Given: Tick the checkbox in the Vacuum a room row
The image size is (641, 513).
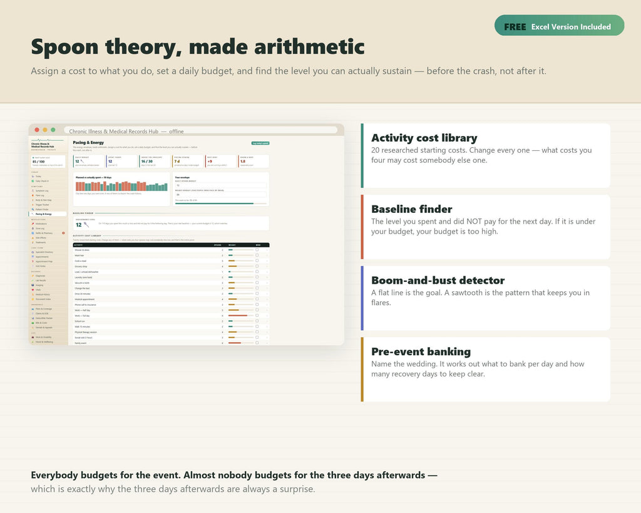Looking at the screenshot, I should [257, 282].
